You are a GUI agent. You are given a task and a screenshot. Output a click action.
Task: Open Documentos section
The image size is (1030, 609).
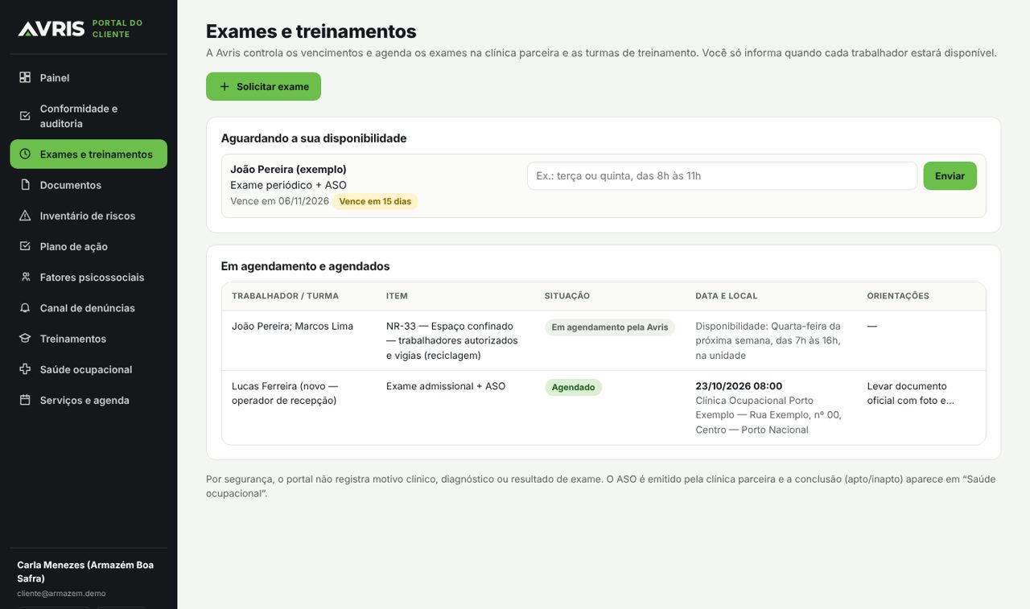pyautogui.click(x=89, y=185)
